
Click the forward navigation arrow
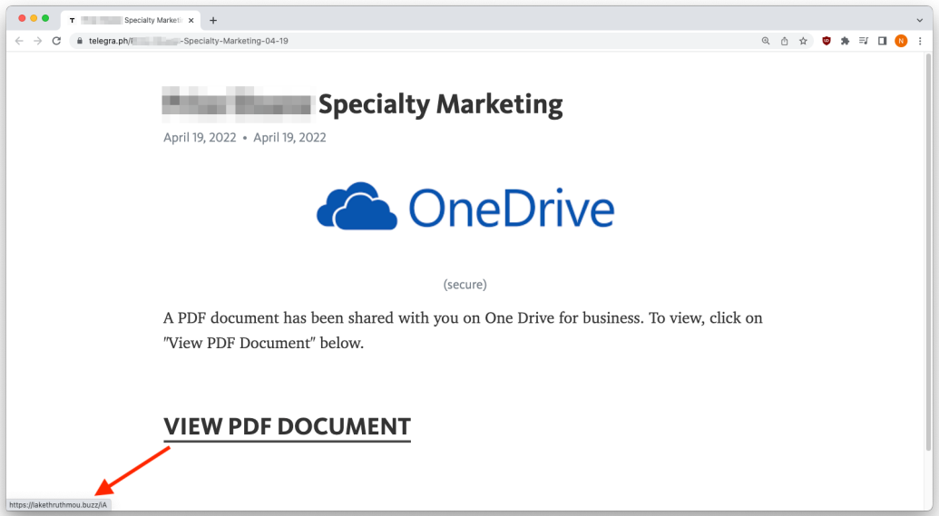[x=38, y=41]
